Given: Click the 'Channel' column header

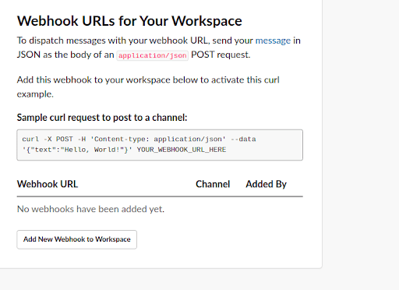Looking at the screenshot, I should 213,184.
